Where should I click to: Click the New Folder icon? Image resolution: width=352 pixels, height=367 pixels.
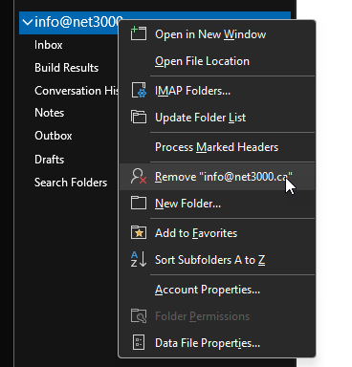(139, 203)
